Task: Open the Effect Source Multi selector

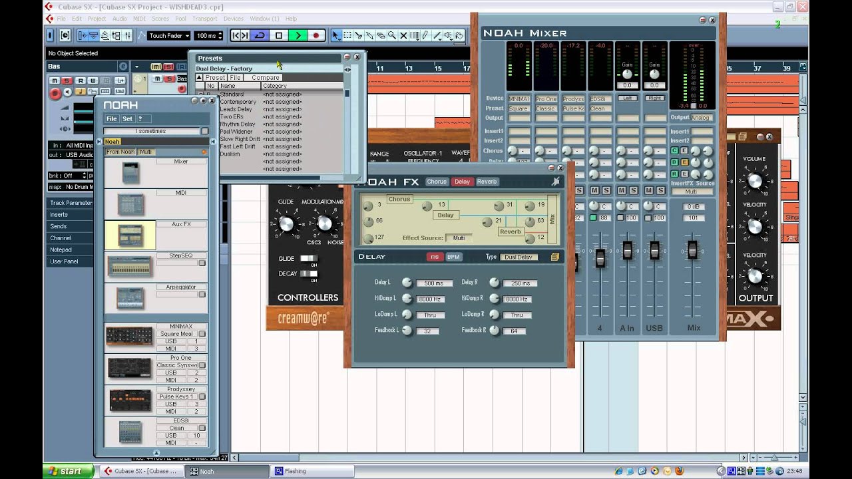Action: pyautogui.click(x=459, y=238)
